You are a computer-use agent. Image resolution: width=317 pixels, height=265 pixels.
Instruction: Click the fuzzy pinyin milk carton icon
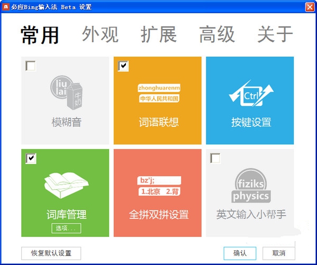pos(66,93)
